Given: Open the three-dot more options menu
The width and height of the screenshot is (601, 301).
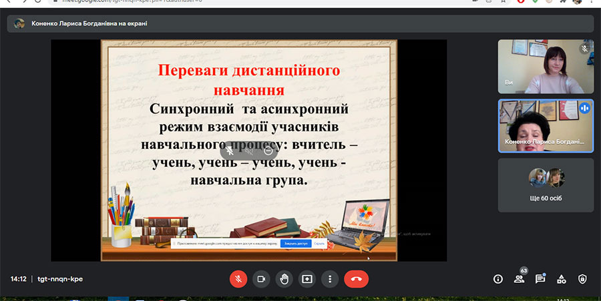Looking at the screenshot, I should pos(330,279).
